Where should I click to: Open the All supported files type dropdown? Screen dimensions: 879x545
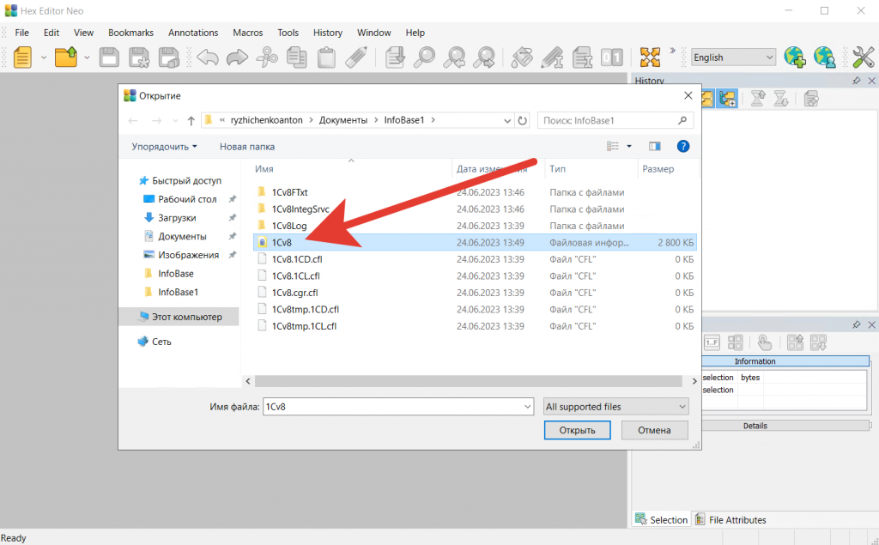[615, 407]
